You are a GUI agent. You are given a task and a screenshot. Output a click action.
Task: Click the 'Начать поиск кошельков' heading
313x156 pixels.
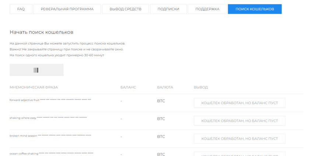tap(41, 32)
